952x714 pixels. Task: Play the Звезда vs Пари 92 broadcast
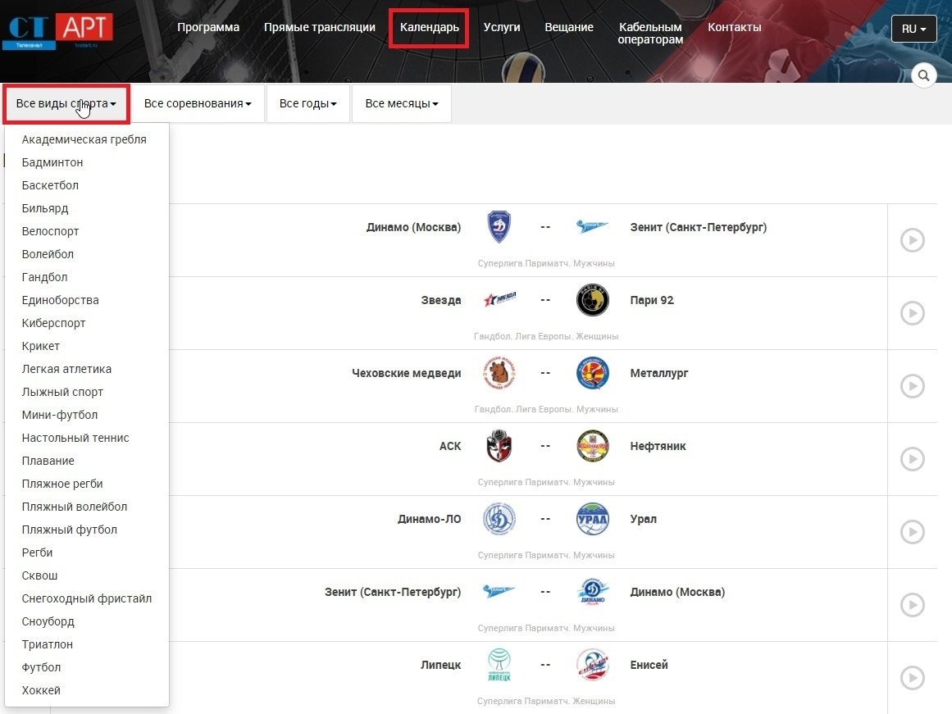[x=912, y=313]
